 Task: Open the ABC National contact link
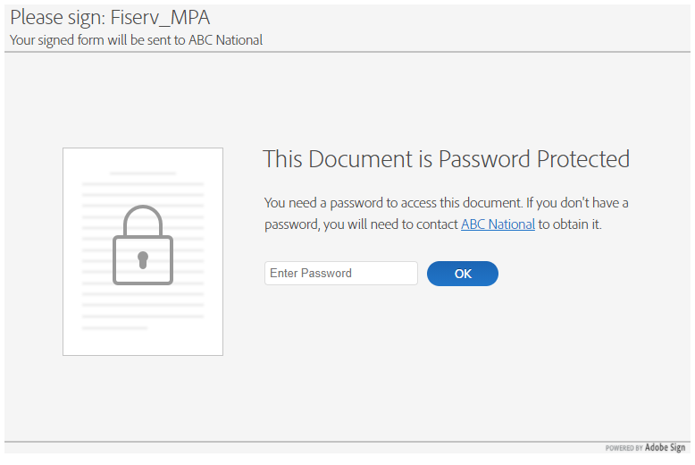[x=498, y=224]
